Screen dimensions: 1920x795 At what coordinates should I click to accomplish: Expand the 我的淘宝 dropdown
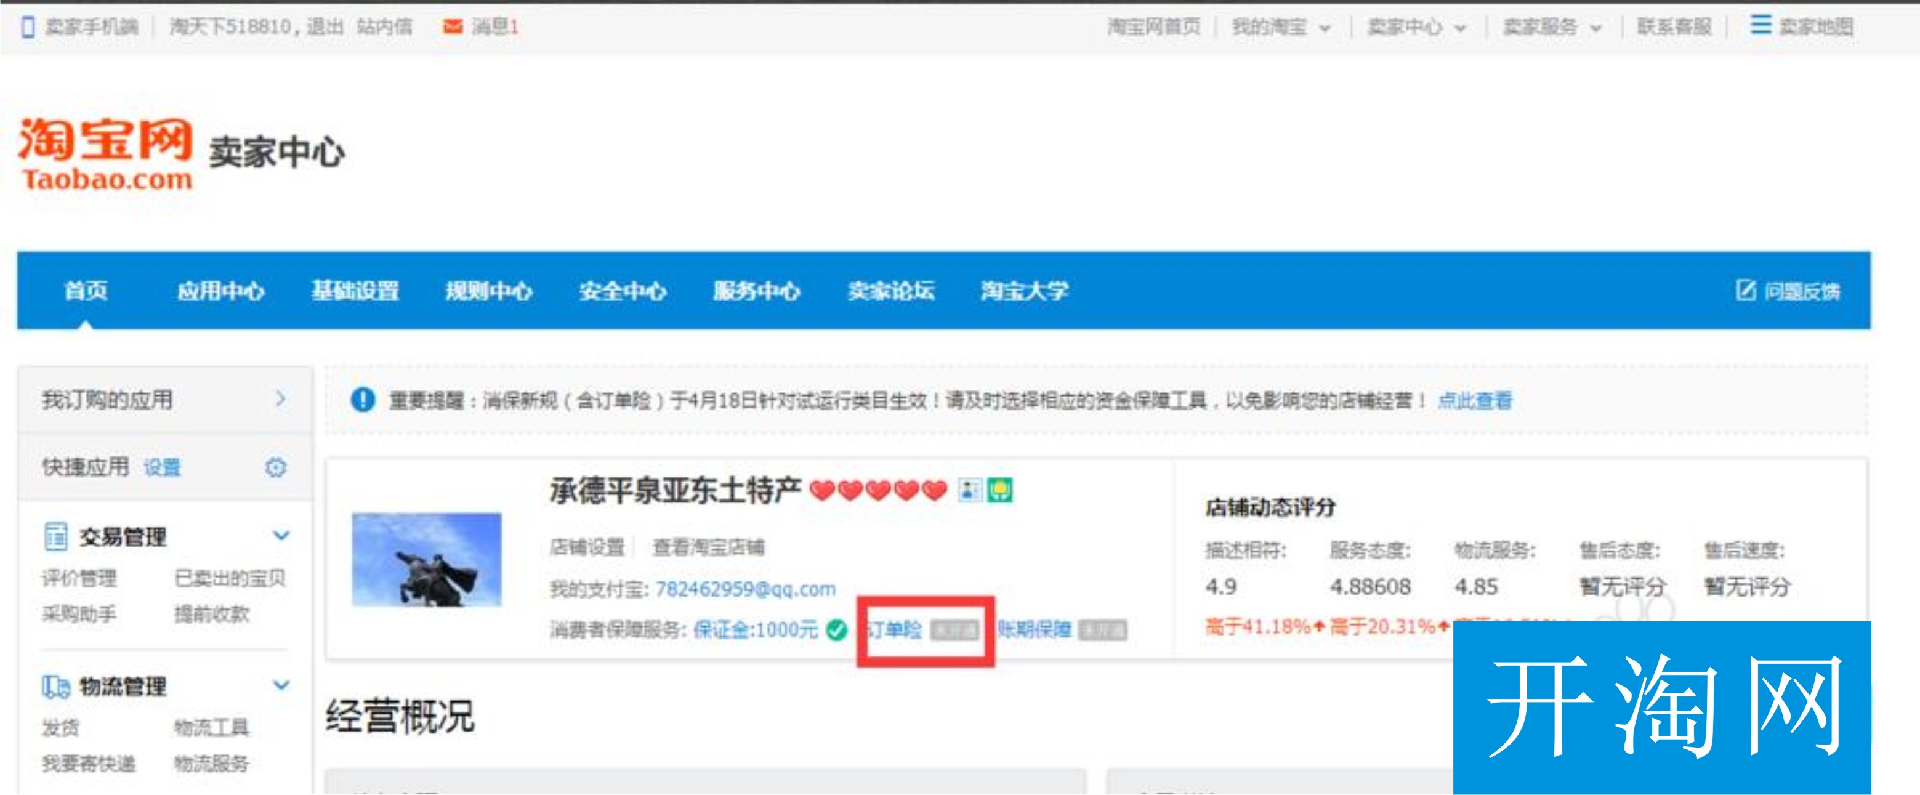[1325, 28]
